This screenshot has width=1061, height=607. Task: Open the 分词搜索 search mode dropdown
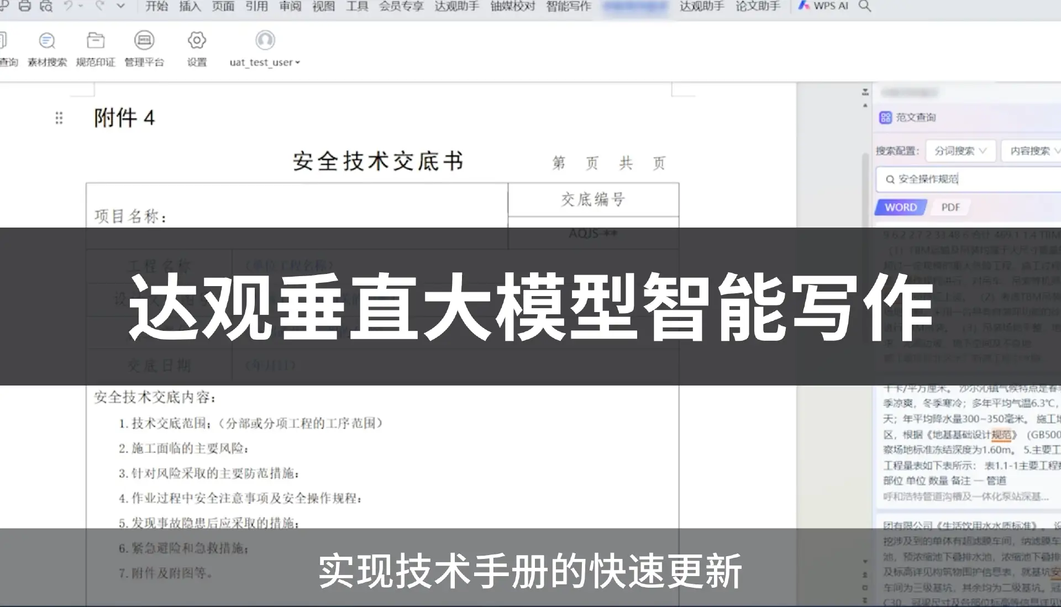(x=960, y=151)
